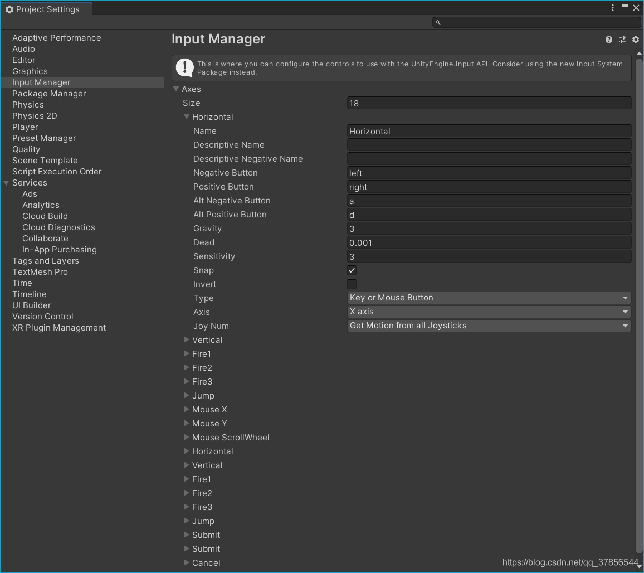The image size is (644, 573).
Task: Open the Joy Num dropdown
Action: pos(489,326)
